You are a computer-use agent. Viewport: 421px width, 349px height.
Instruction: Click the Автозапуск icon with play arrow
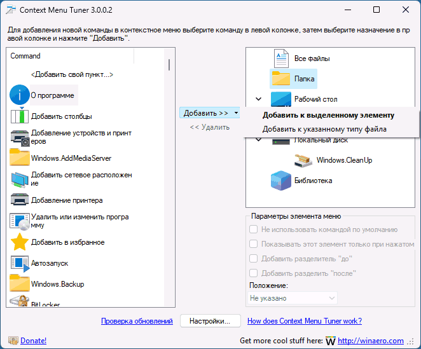(20, 263)
